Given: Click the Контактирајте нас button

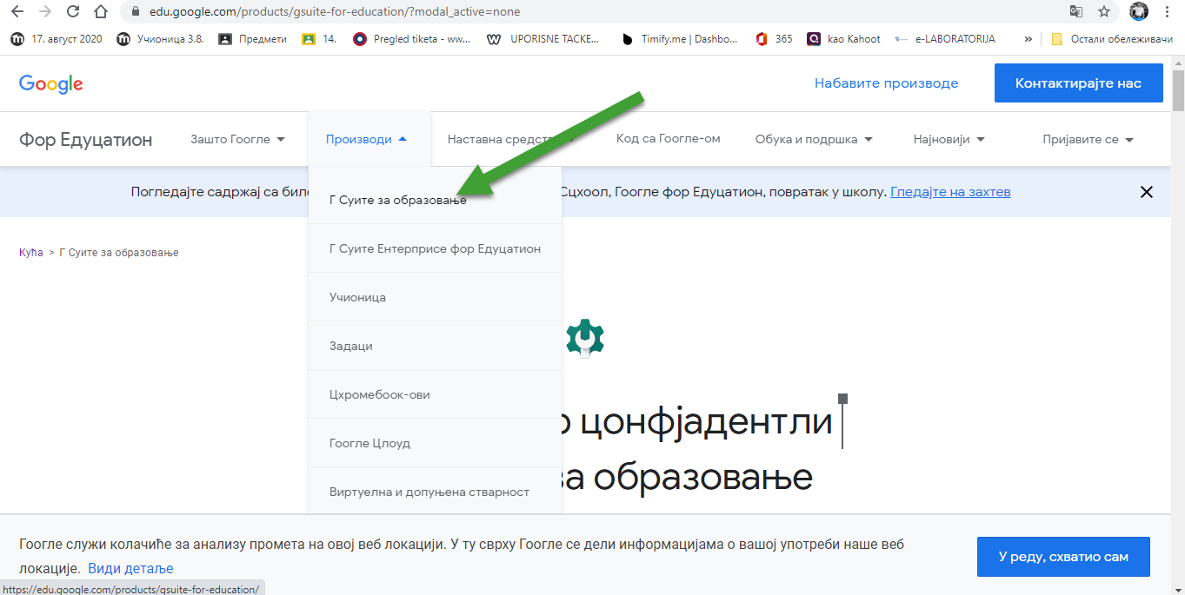Looking at the screenshot, I should point(1078,83).
